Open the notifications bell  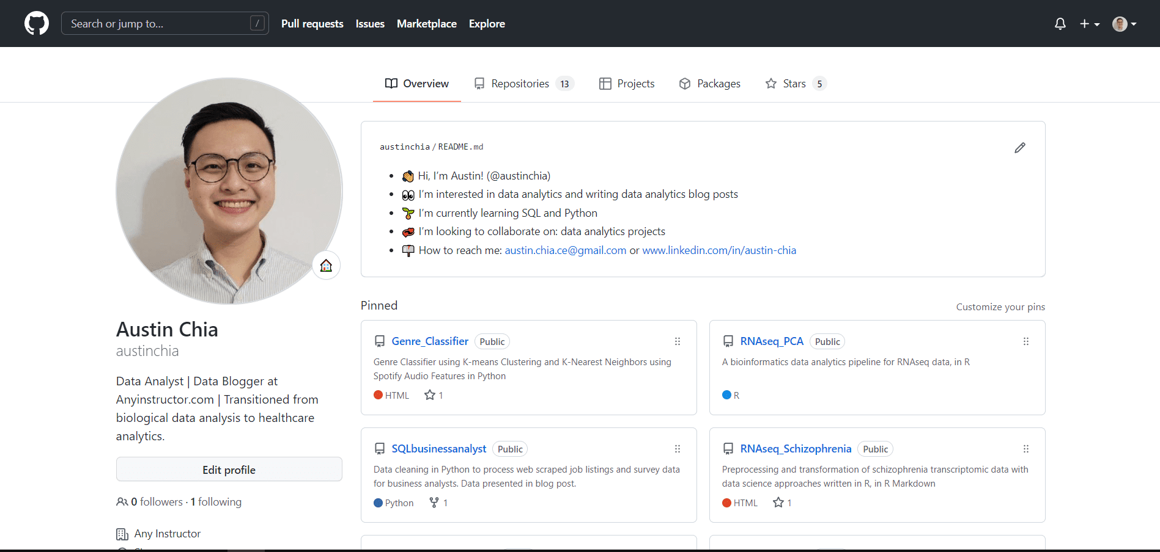pyautogui.click(x=1060, y=24)
